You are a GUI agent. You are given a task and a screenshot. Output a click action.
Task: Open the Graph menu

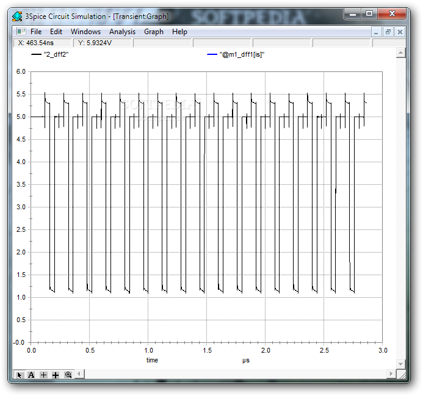154,32
